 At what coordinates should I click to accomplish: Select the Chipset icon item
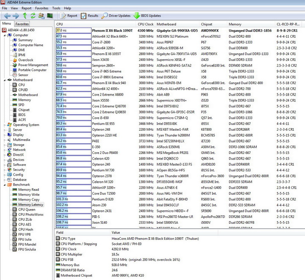click(x=14, y=110)
